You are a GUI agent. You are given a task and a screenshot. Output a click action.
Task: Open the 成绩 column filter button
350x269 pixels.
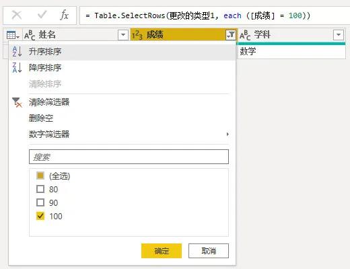coord(230,35)
